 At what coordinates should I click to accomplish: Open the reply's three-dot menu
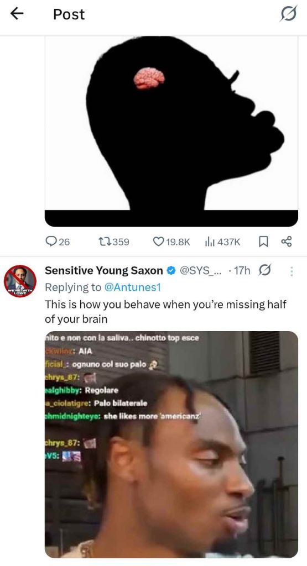click(x=292, y=271)
